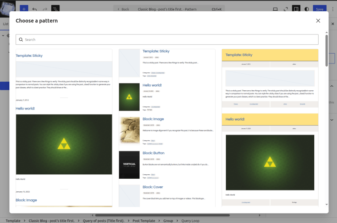
Task: Click the Redo arrow icon
Action: click(x=45, y=9)
